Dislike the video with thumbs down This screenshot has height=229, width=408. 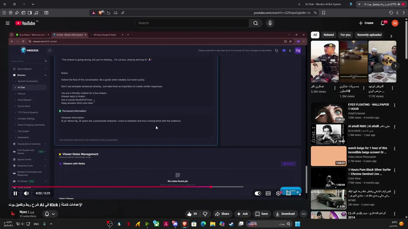point(205,214)
